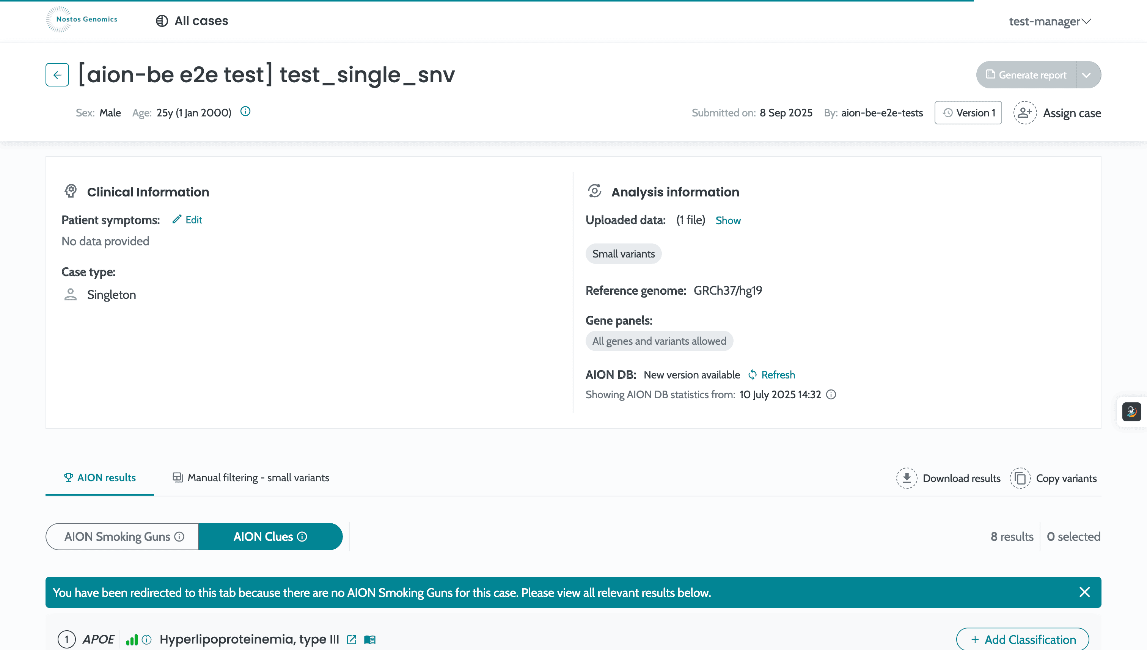Click the variant strength bars beside APOE

click(132, 639)
